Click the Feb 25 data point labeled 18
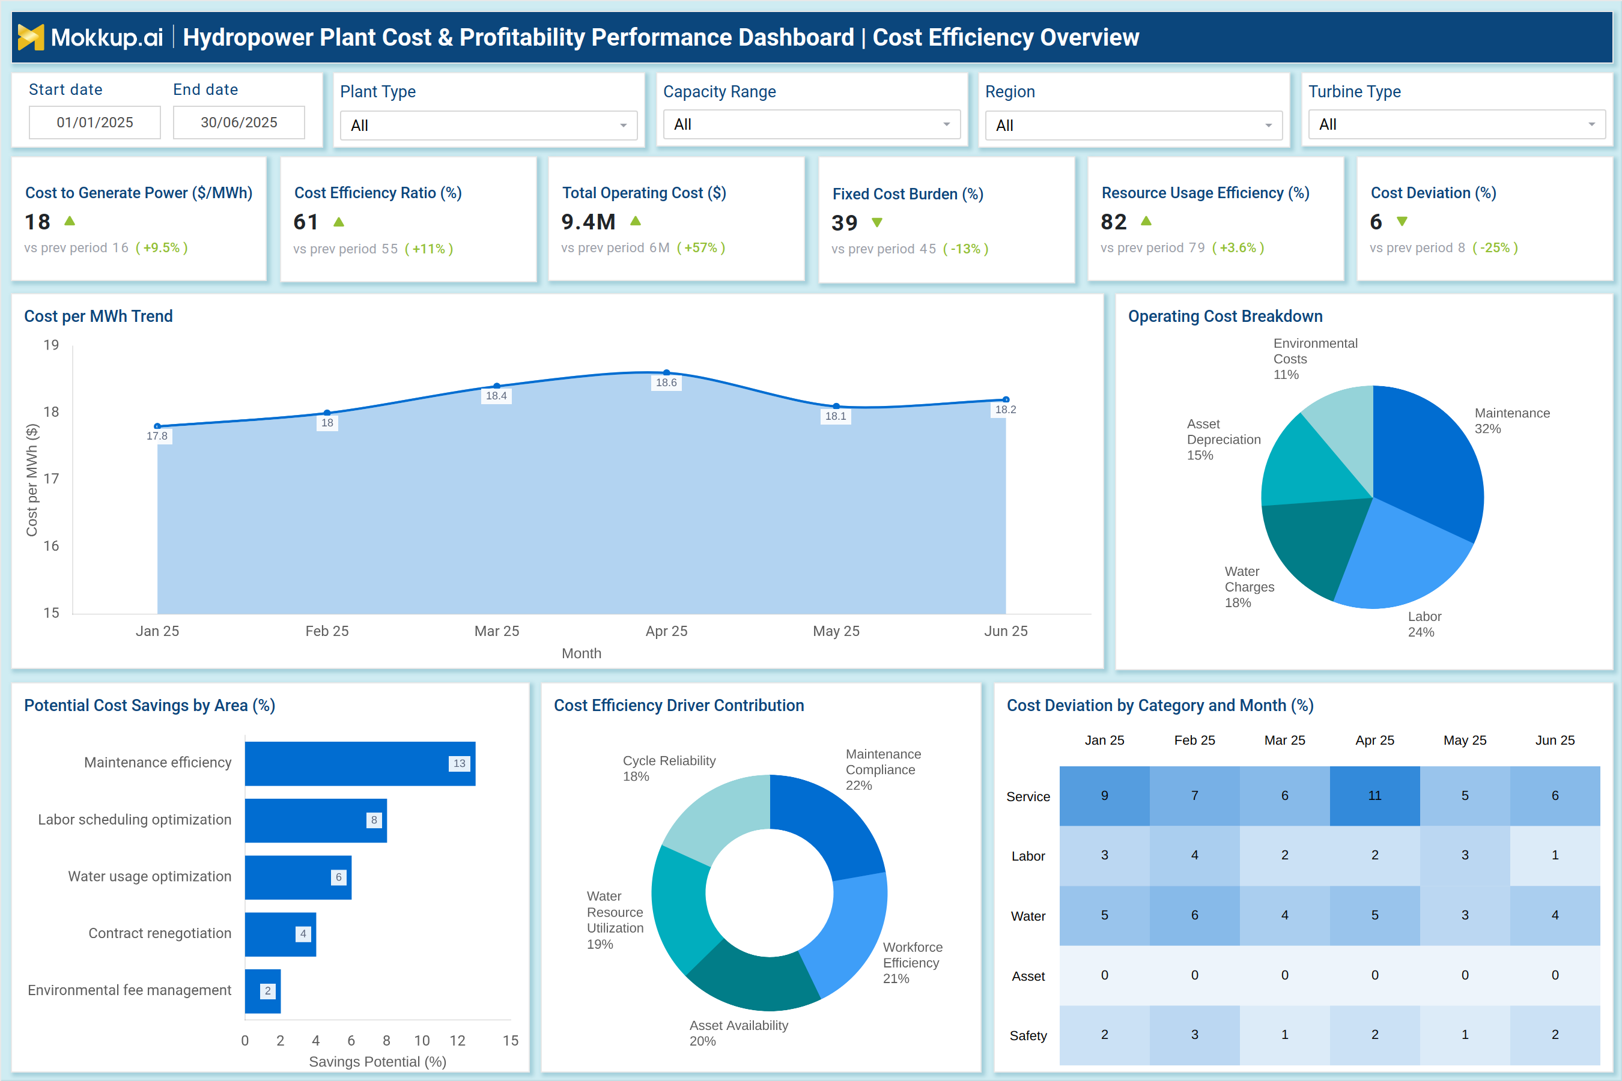 coord(327,413)
